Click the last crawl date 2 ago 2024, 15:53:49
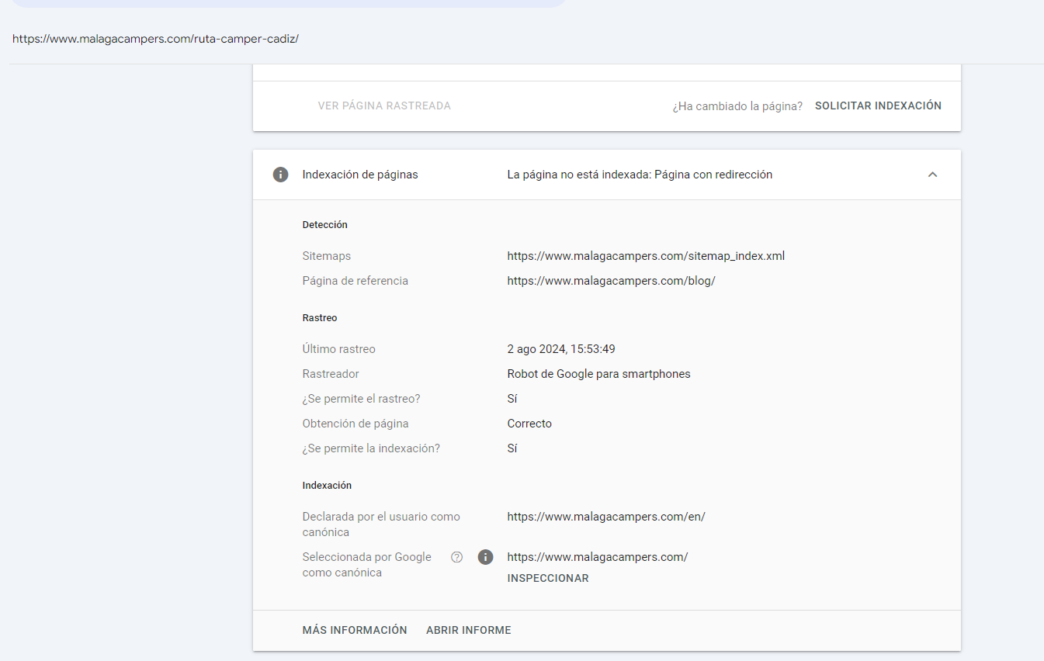 coord(561,349)
